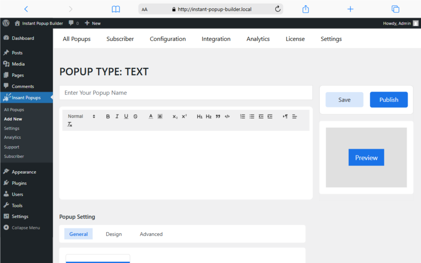421x263 pixels.
Task: Click the Enter Your Popup Name field
Action: pyautogui.click(x=186, y=93)
